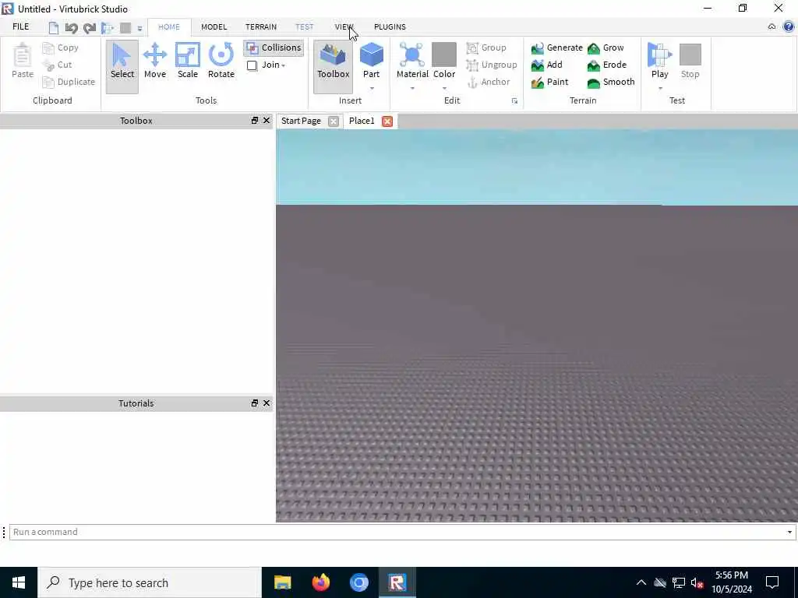Switch to the PLUGINS ribbon tab
The height and width of the screenshot is (598, 798).
390,27
